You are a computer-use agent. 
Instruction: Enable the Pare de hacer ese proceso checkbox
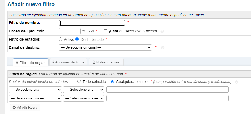pyautogui.click(x=106, y=31)
